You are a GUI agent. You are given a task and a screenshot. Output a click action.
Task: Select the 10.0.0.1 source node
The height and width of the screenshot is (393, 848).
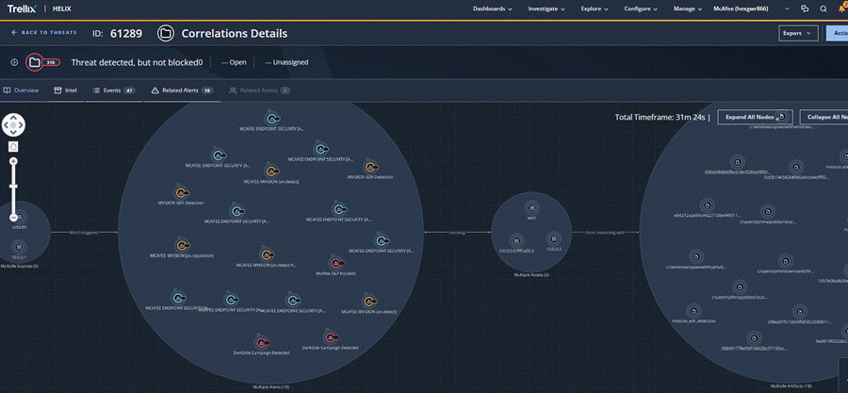tap(19, 247)
